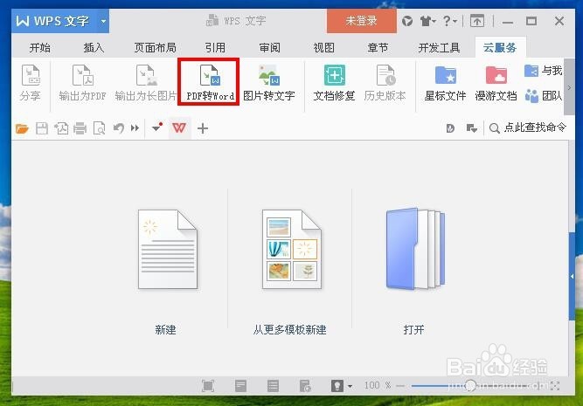This screenshot has width=583, height=406.
Task: Open 星标文件 starred files folder
Action: pyautogui.click(x=446, y=82)
